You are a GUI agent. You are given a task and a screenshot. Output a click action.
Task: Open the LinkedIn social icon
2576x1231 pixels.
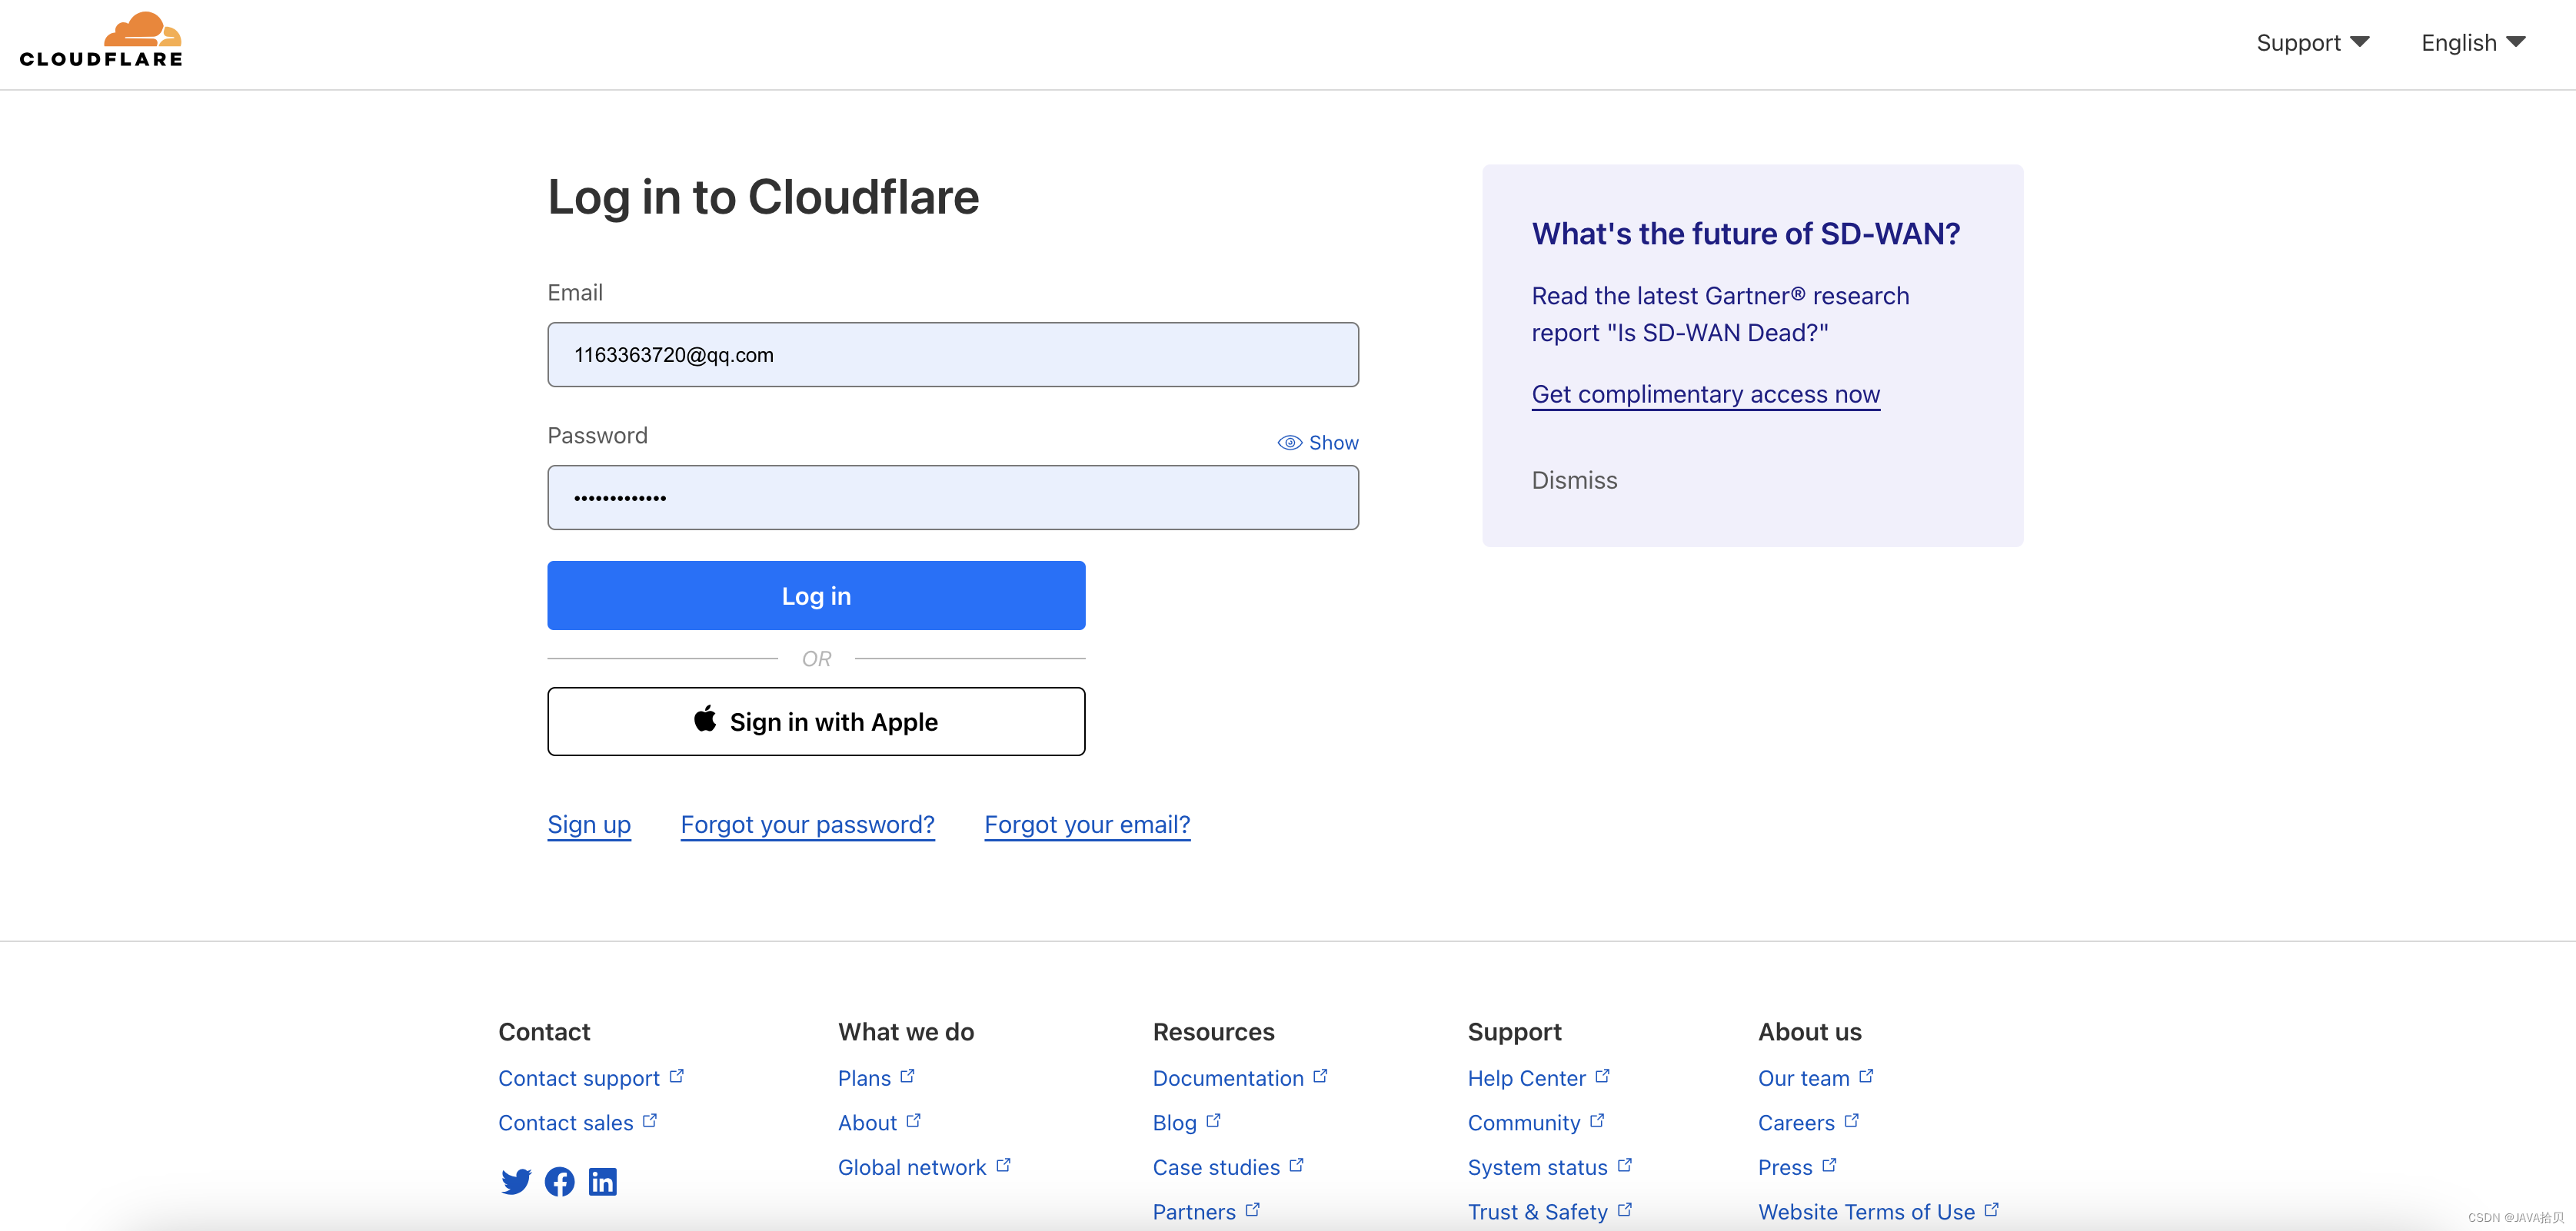point(602,1181)
